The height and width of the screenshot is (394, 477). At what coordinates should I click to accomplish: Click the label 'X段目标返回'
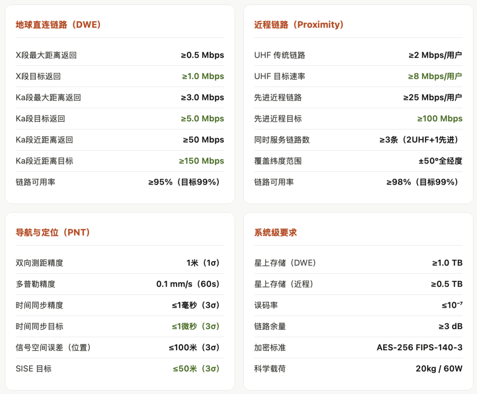click(x=38, y=76)
